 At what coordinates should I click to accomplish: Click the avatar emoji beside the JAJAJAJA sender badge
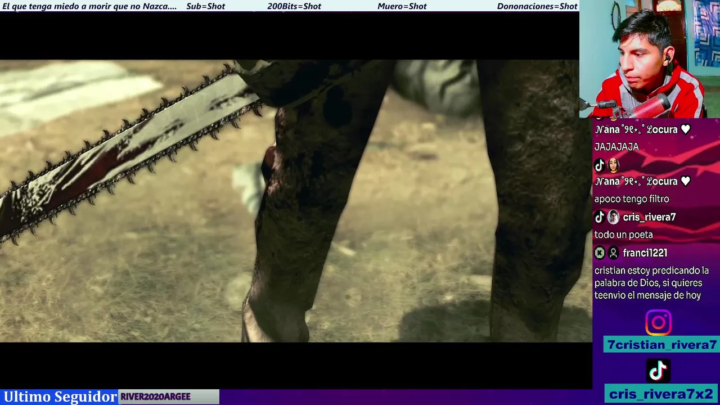coord(613,165)
